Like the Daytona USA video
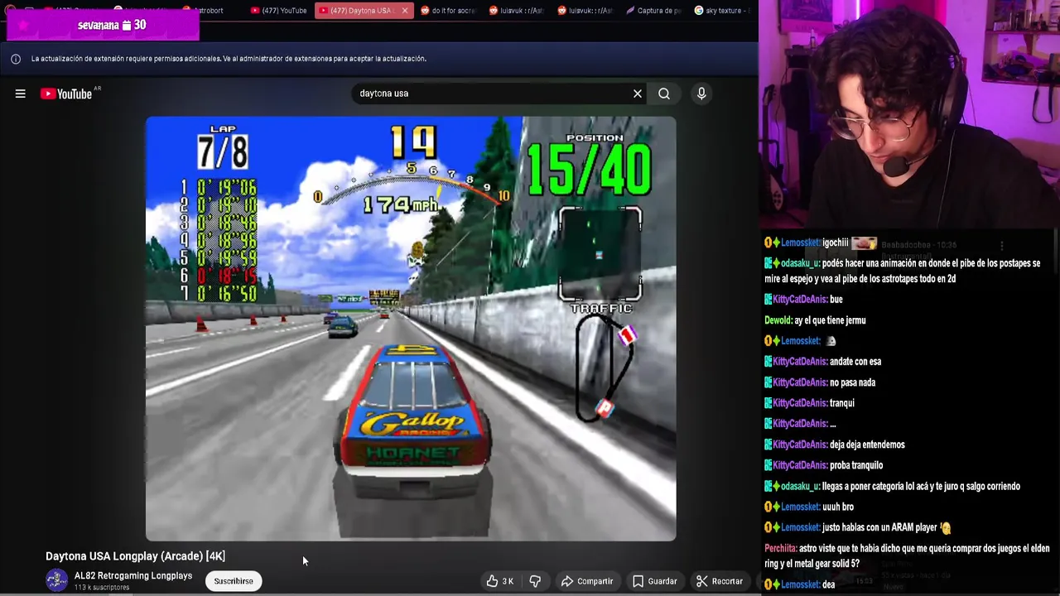Screen dimensions: 1060x596 tap(499, 581)
